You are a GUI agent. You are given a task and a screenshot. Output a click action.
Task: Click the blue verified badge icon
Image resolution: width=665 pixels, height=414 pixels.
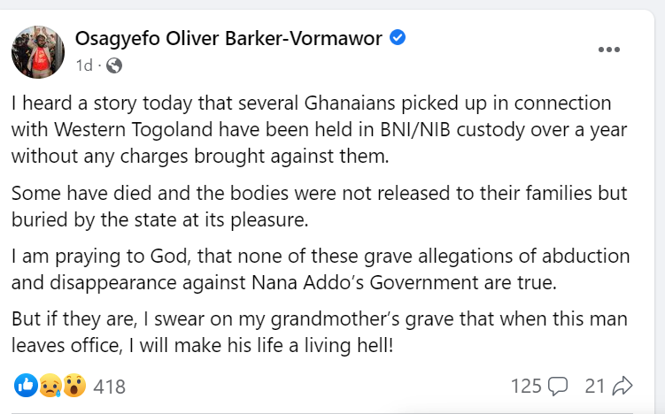tap(398, 38)
